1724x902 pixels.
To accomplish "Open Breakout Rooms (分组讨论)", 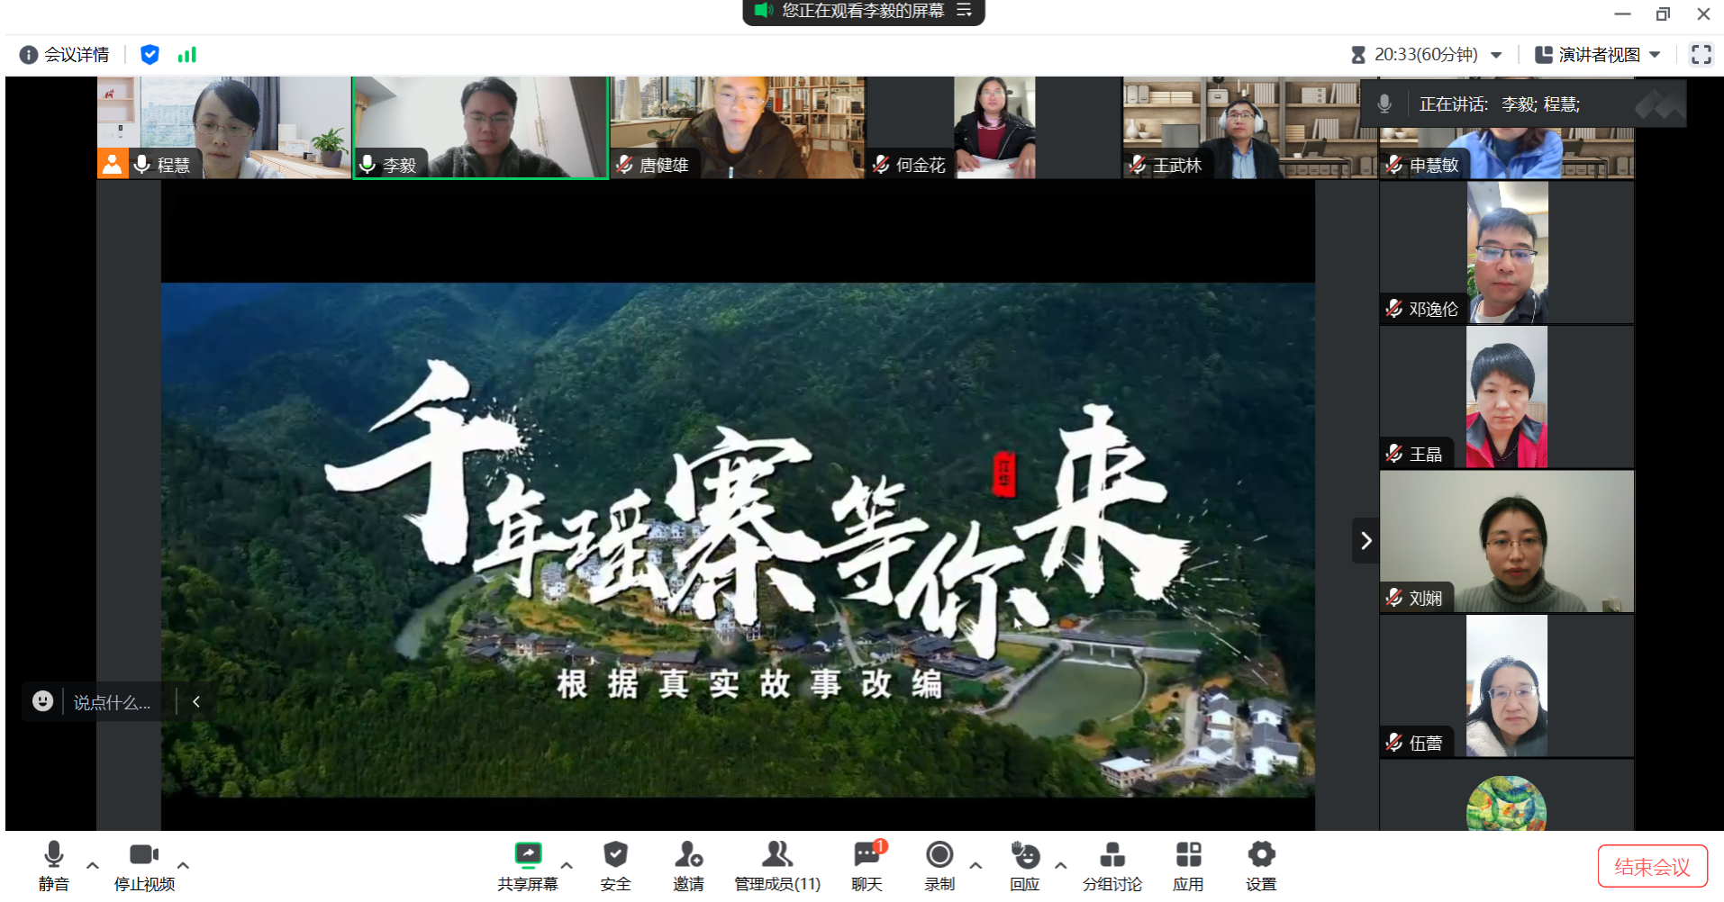I will (1112, 855).
